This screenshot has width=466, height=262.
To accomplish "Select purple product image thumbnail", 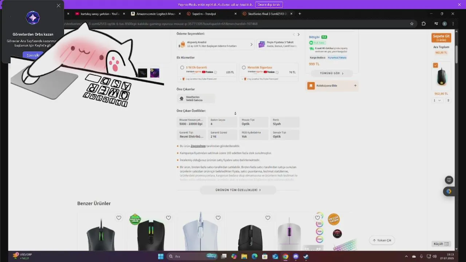I will pyautogui.click(x=155, y=73).
